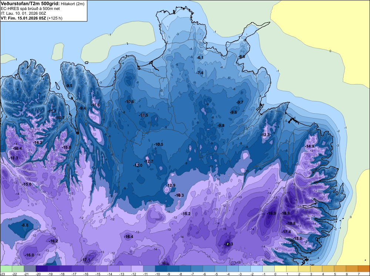This screenshot has height=276, width=370.
Task: Select the -11.5 temperature label
Action: pos(95,105)
